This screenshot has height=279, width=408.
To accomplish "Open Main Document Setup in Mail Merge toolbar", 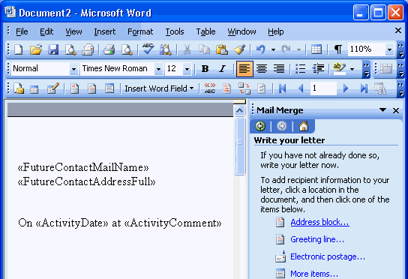I will 19,88.
